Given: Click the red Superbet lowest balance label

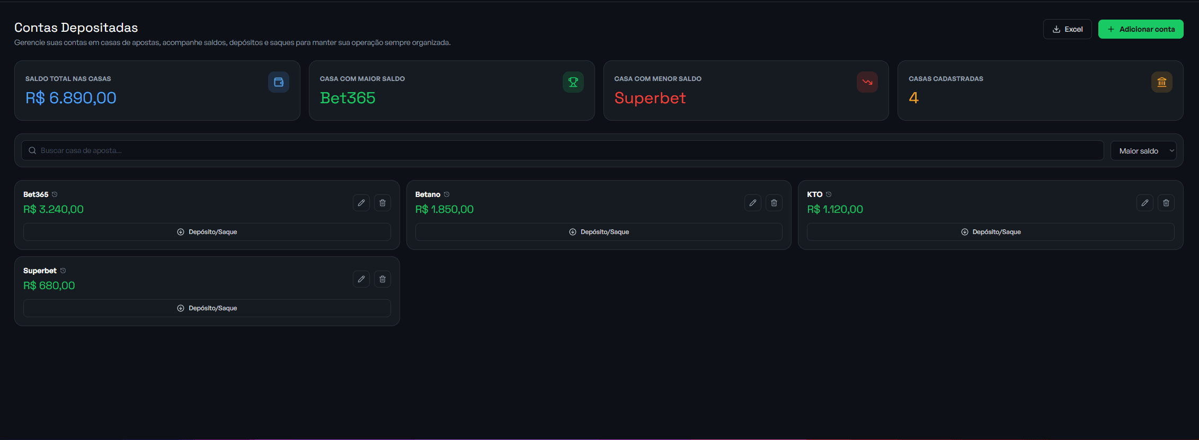Looking at the screenshot, I should [x=650, y=98].
